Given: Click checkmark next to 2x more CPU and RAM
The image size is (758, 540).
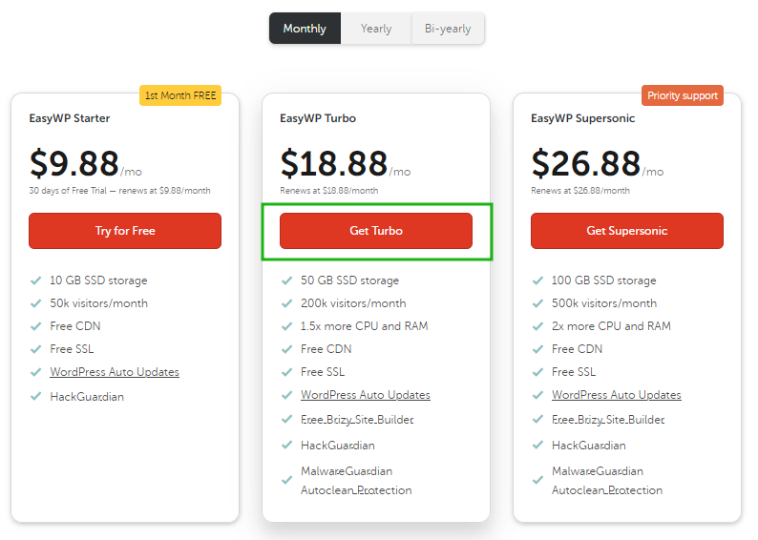Looking at the screenshot, I should 538,326.
